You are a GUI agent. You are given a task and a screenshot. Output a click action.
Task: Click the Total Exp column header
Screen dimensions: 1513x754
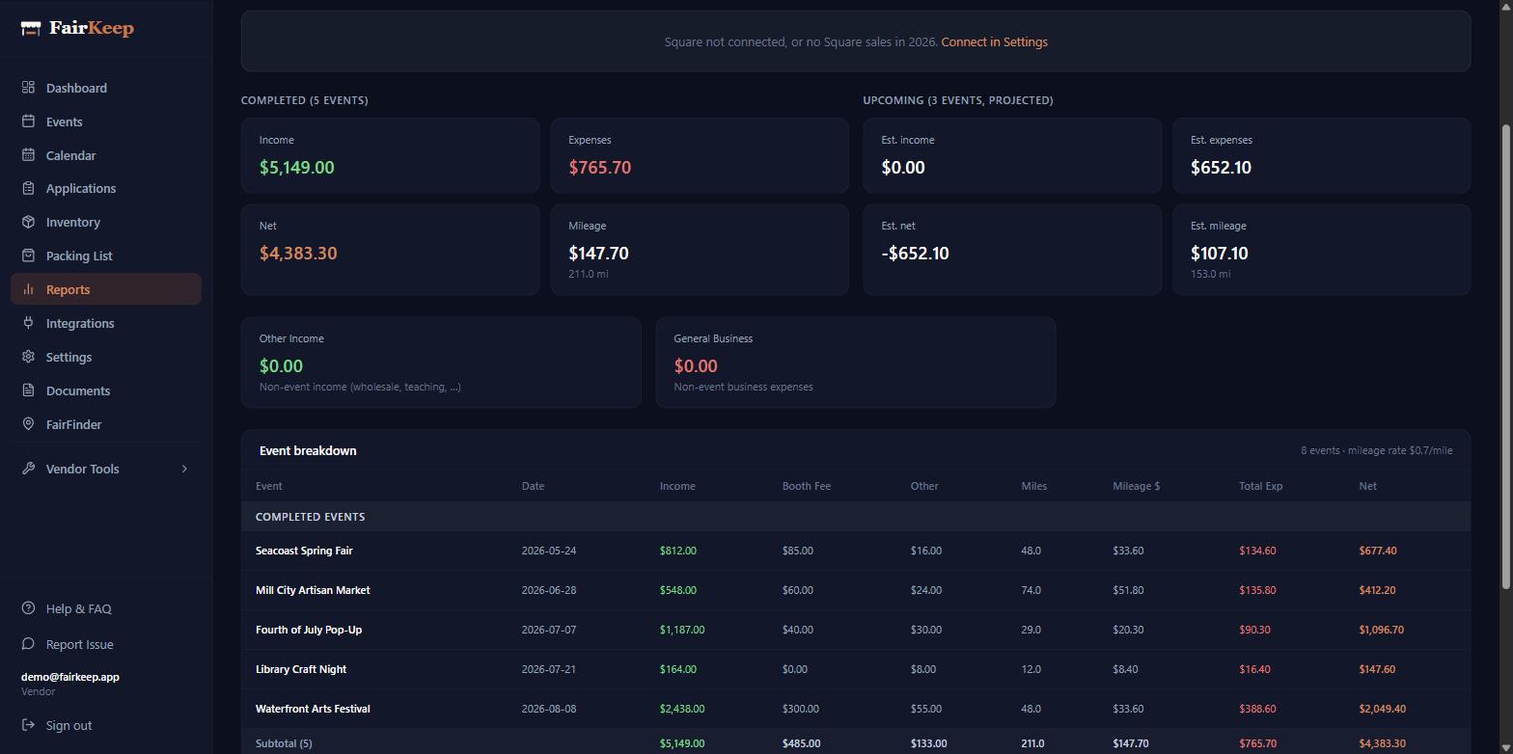tap(1260, 486)
